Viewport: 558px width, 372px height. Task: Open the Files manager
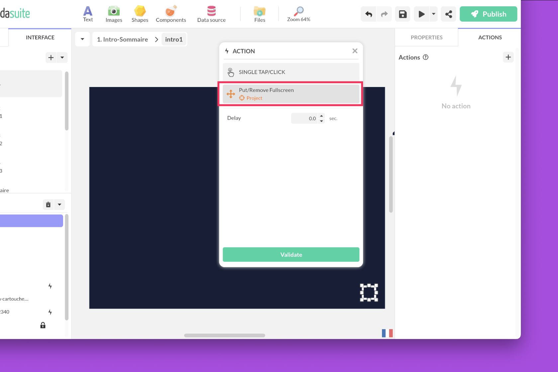click(259, 14)
